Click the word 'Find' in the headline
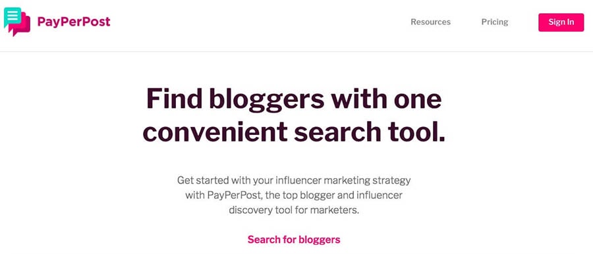The width and height of the screenshot is (593, 254). pos(175,98)
